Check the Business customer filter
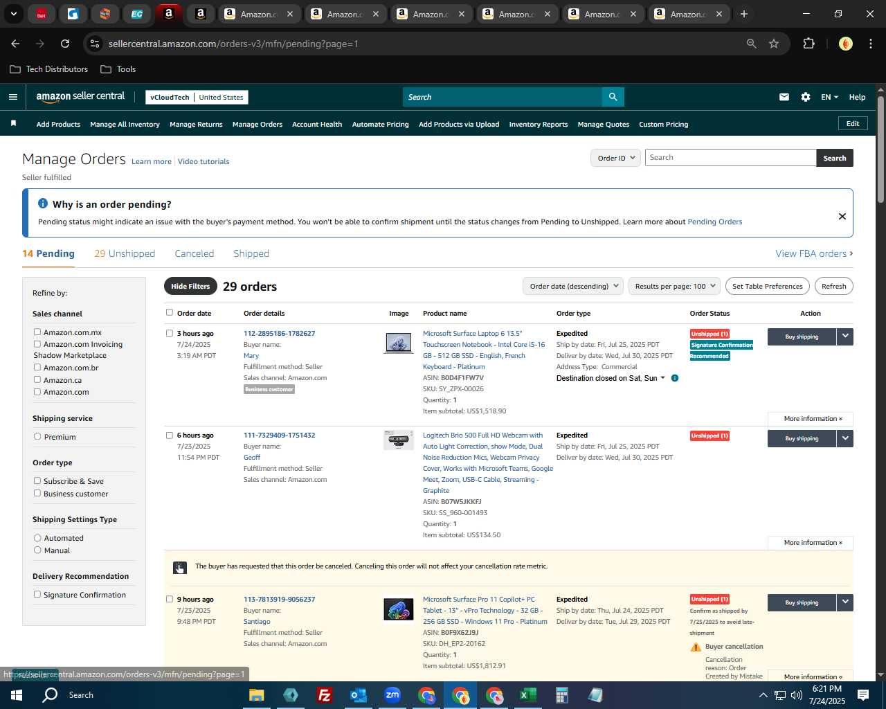The image size is (886, 709). [37, 493]
